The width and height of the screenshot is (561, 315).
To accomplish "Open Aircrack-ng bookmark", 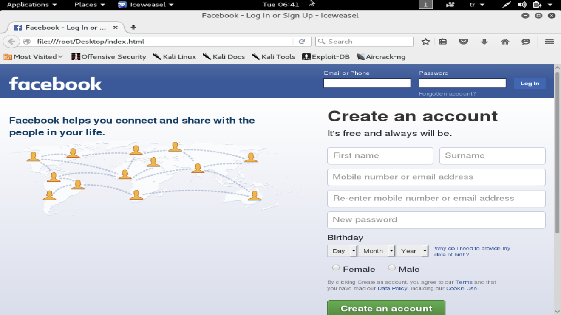I will pos(381,57).
